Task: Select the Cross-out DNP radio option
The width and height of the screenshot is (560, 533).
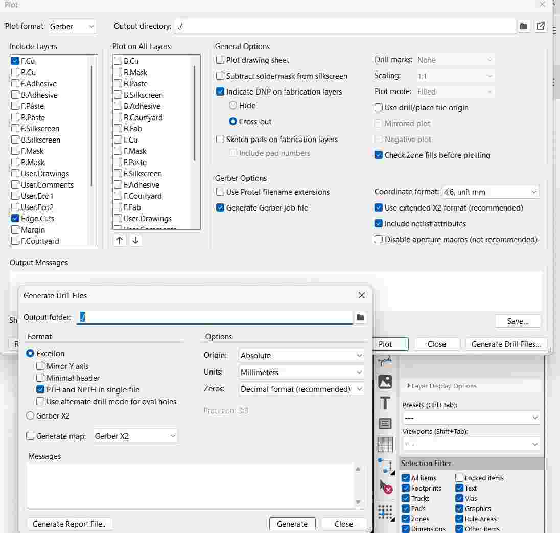Action: click(233, 122)
